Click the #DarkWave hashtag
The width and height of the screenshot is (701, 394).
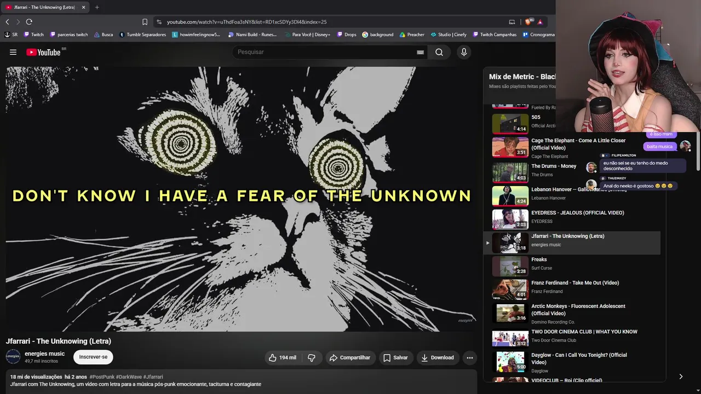click(129, 377)
